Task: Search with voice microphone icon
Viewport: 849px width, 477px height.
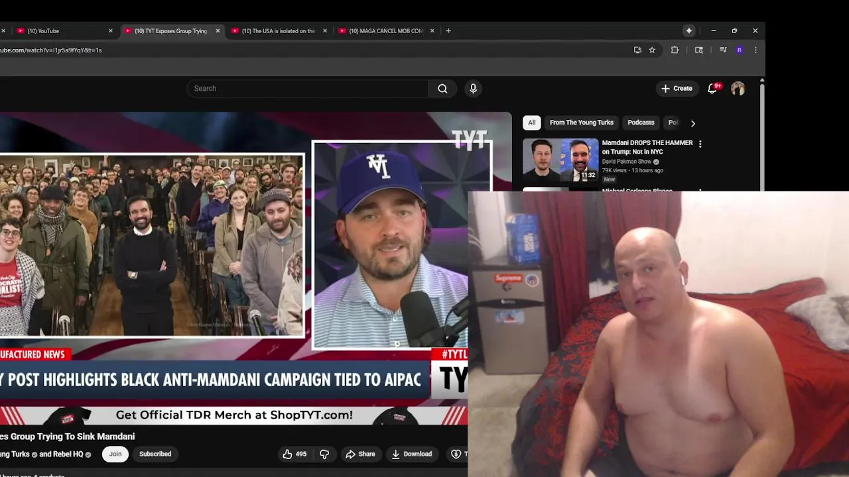Action: (x=473, y=89)
